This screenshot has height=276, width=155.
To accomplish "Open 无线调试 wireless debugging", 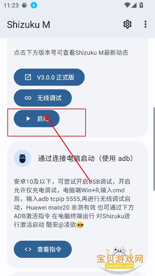I will pos(43,98).
